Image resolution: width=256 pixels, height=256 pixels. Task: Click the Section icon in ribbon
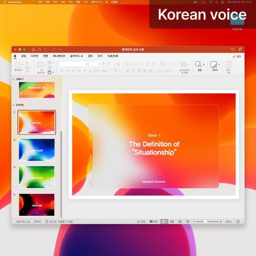point(49,72)
